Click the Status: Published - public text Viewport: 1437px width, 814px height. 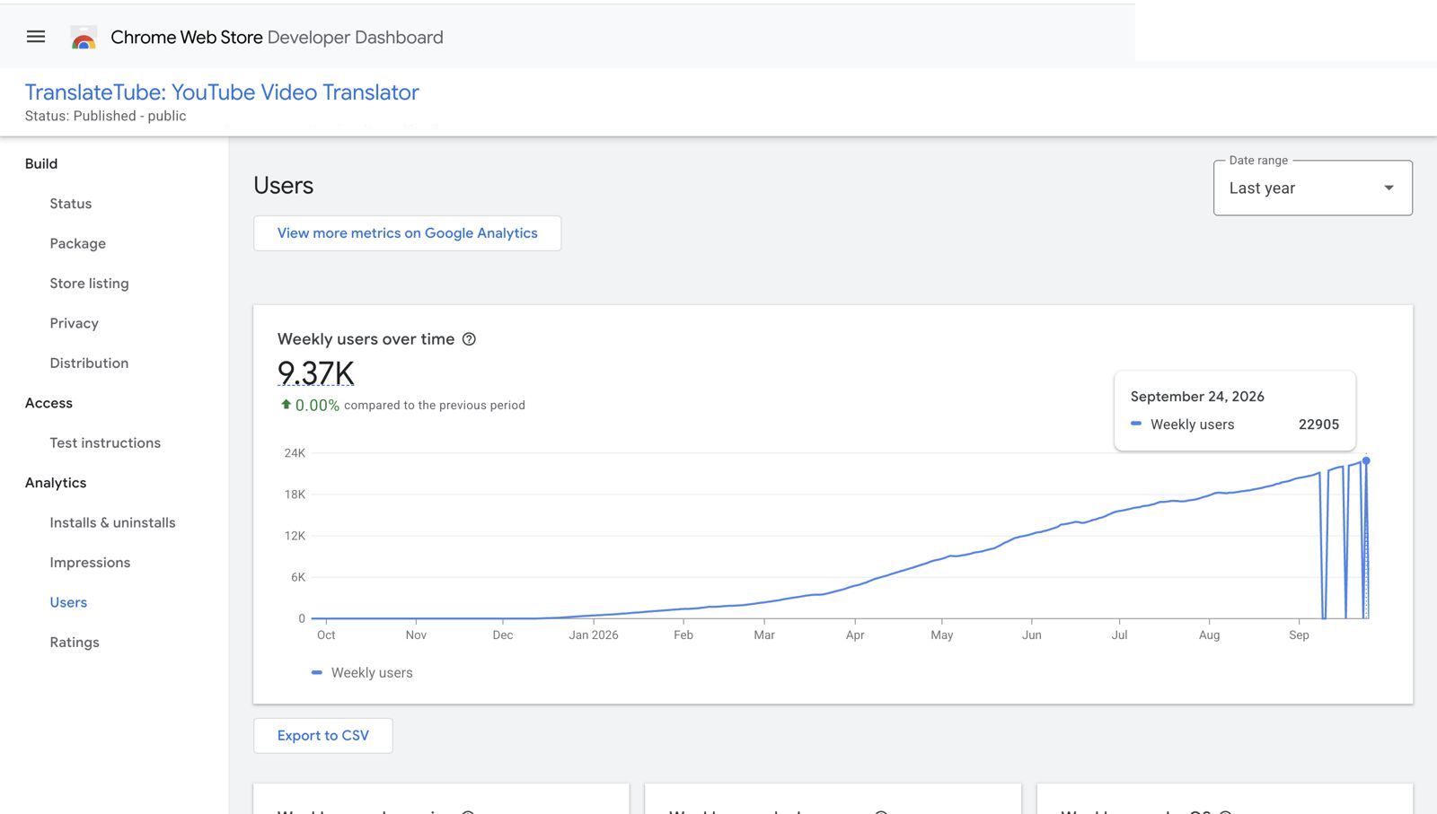(105, 116)
